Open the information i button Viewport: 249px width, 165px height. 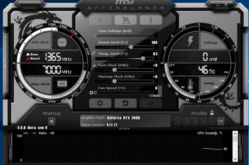151,20
